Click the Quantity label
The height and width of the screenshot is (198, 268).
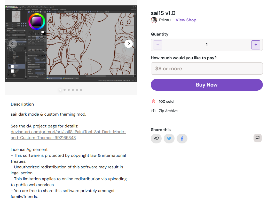point(160,34)
